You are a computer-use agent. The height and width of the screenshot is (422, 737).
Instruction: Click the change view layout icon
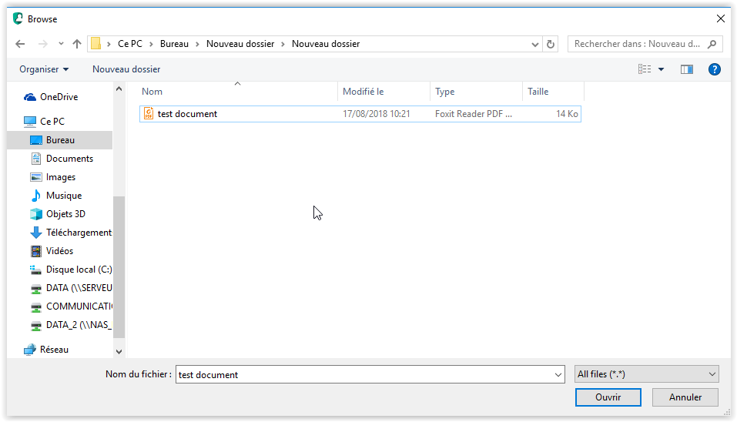click(645, 69)
